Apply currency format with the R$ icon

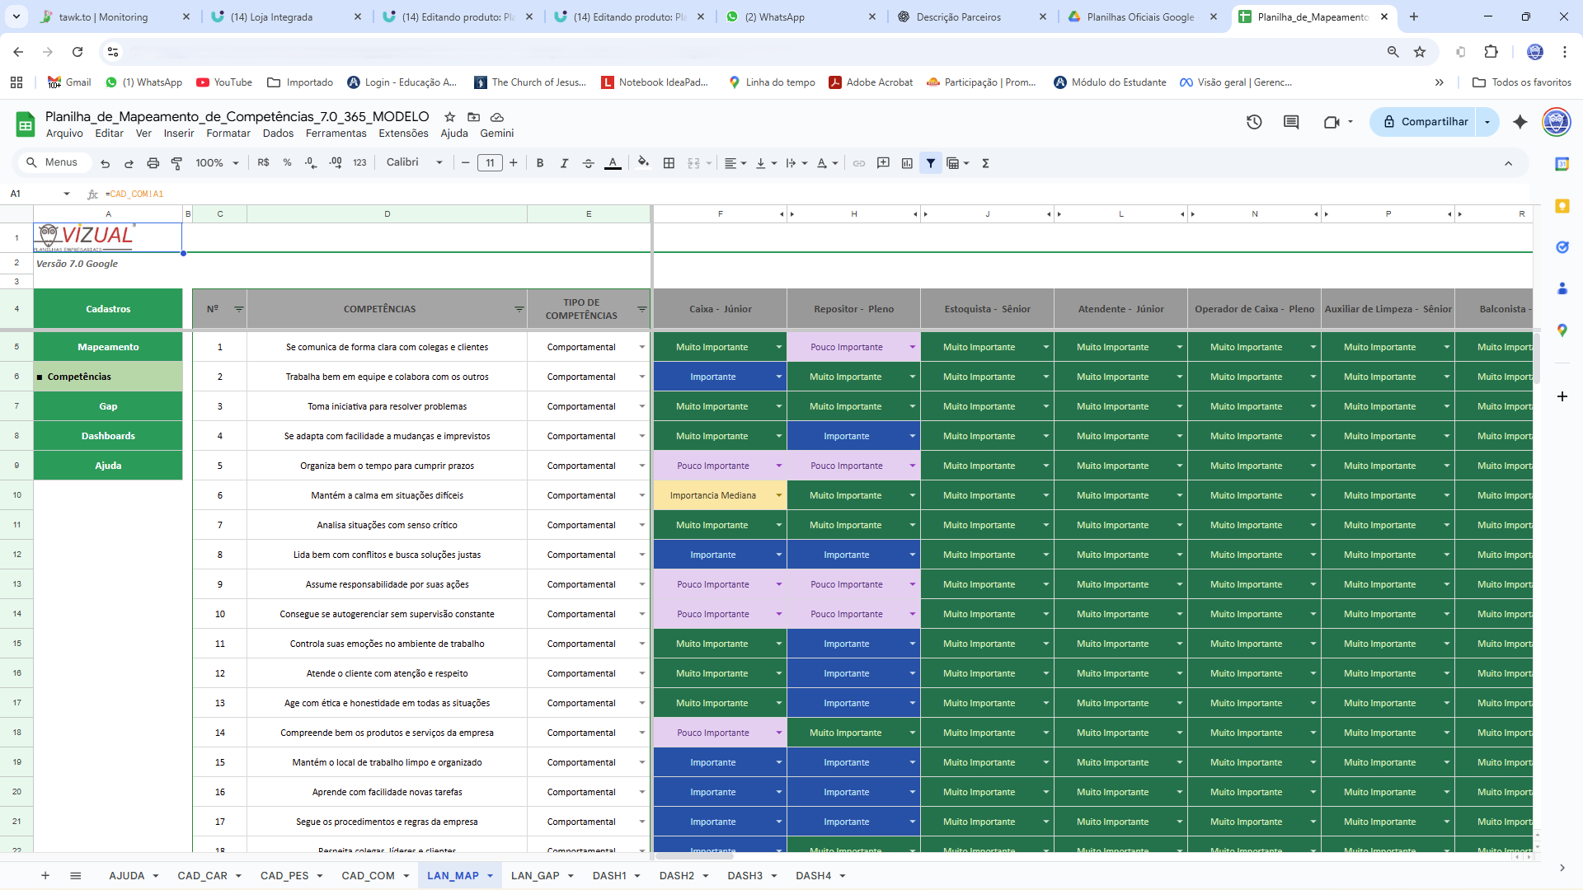264,162
